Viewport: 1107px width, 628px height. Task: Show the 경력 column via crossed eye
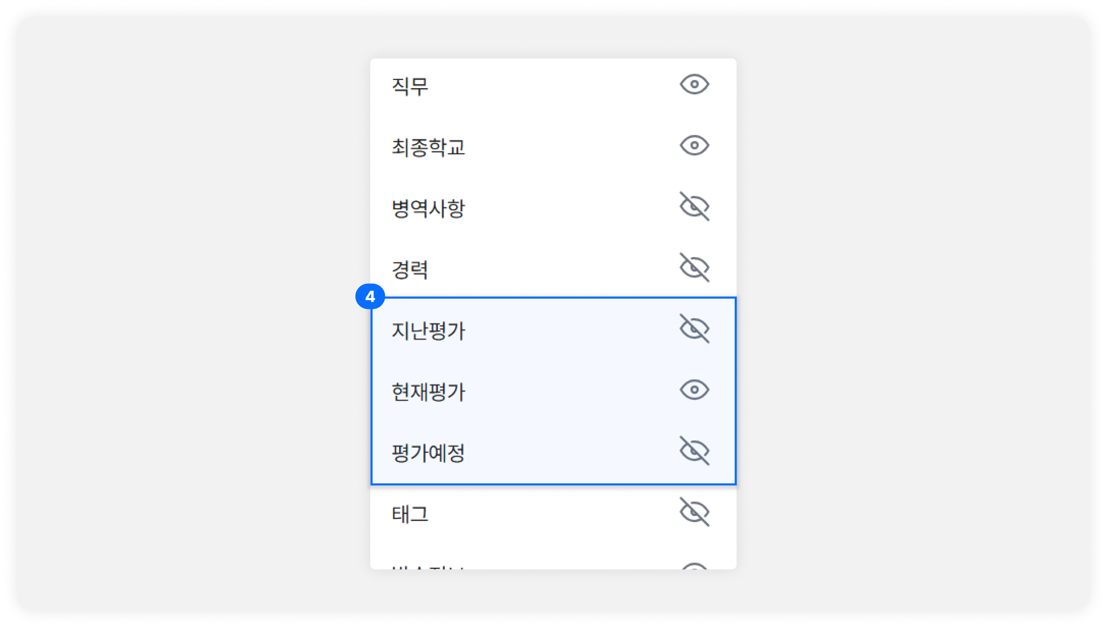pyautogui.click(x=694, y=268)
